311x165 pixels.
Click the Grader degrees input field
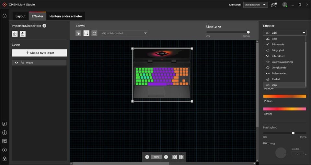(x=297, y=153)
